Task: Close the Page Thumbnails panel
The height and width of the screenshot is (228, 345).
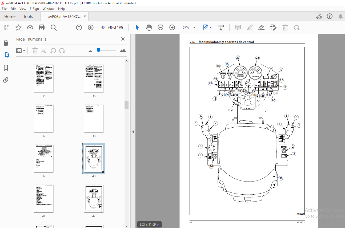Action: pyautogui.click(x=123, y=39)
